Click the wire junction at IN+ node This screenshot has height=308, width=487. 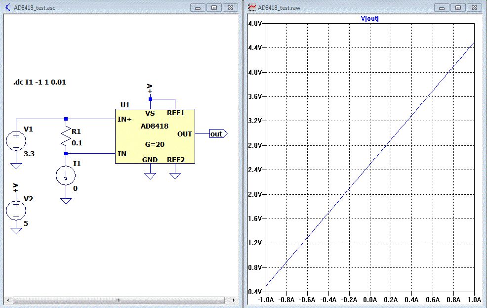[66, 119]
